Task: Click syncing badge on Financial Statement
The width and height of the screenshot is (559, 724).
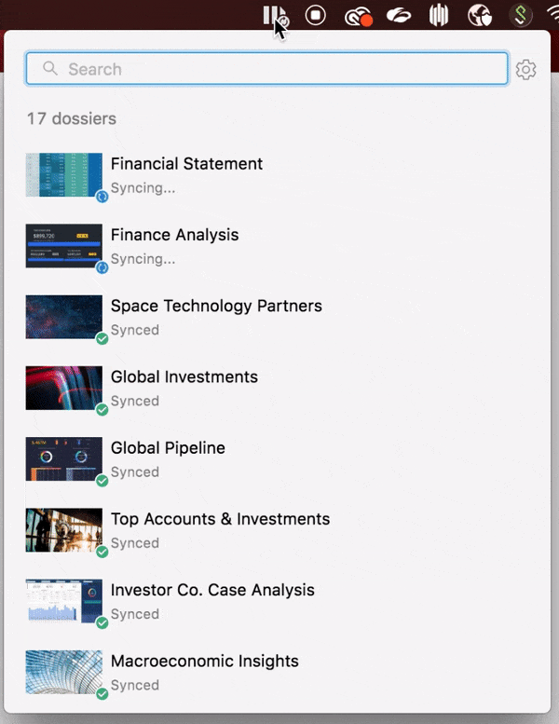Action: tap(102, 196)
